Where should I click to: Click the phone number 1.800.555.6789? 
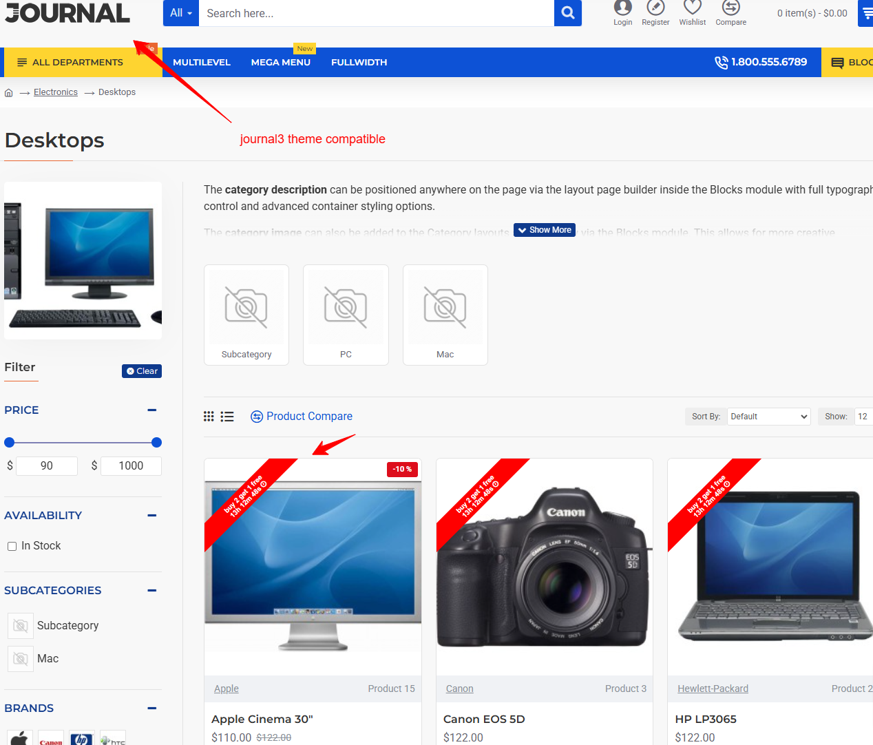pos(761,62)
